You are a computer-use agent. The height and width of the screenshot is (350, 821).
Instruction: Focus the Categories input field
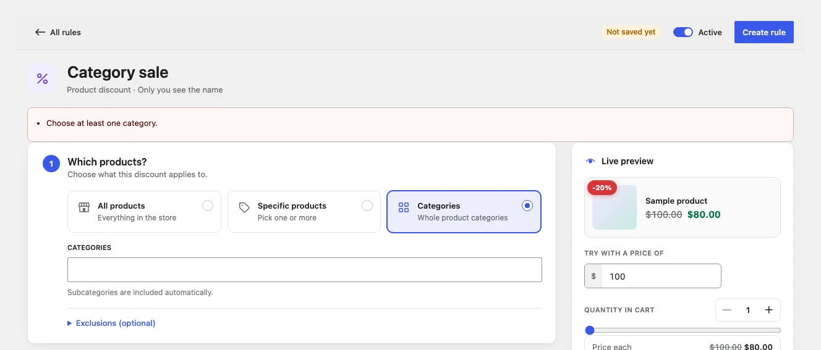(305, 270)
